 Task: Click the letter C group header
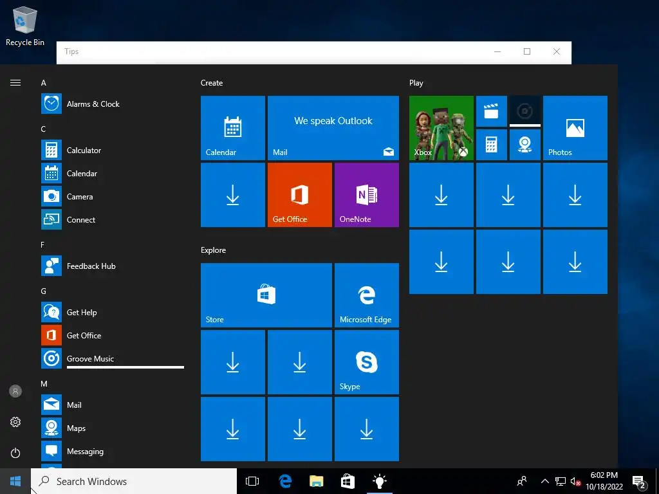coord(43,129)
